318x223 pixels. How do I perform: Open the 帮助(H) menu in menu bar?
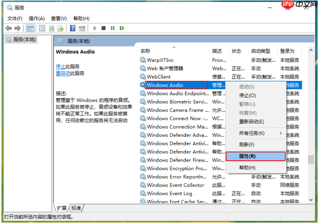[81, 19]
